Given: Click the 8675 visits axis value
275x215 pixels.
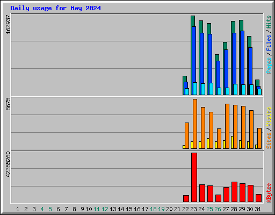Looking at the screenshot, I should pyautogui.click(x=8, y=104).
